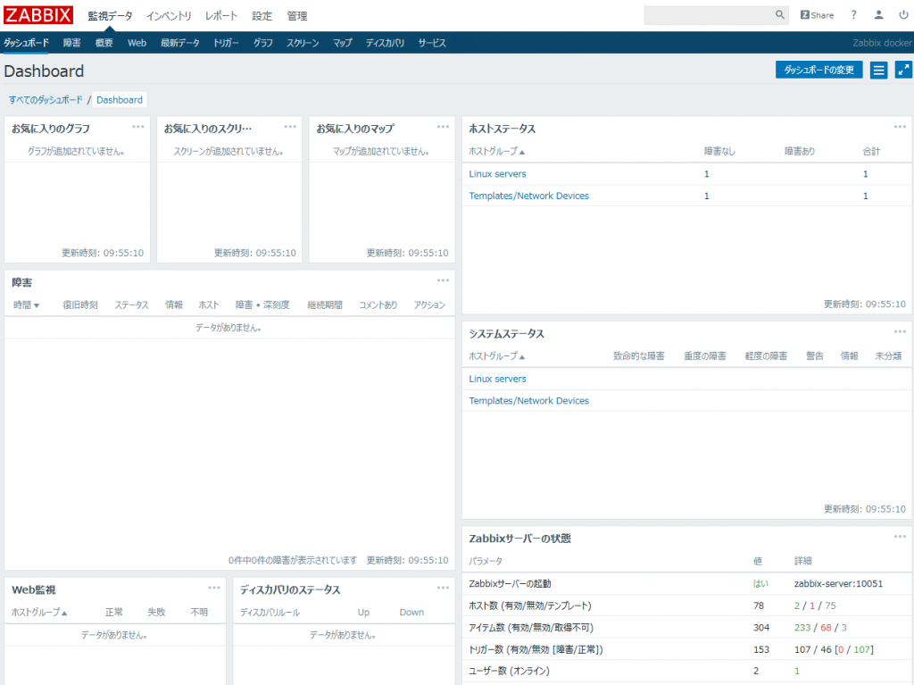Open Templates/Network Devices in システムステータス
914x685 pixels.
528,401
